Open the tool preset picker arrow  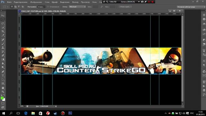tap(8, 7)
